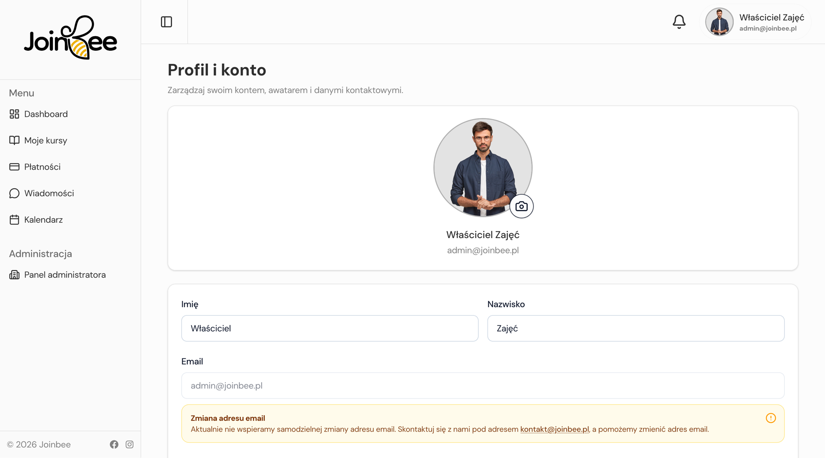Screen dimensions: 825x458
Task: Click the JoinBee logo
Action: (x=71, y=38)
